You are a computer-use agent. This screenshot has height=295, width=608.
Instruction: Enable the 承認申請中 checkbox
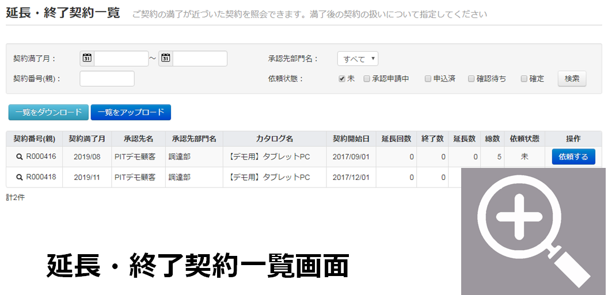[x=367, y=79]
